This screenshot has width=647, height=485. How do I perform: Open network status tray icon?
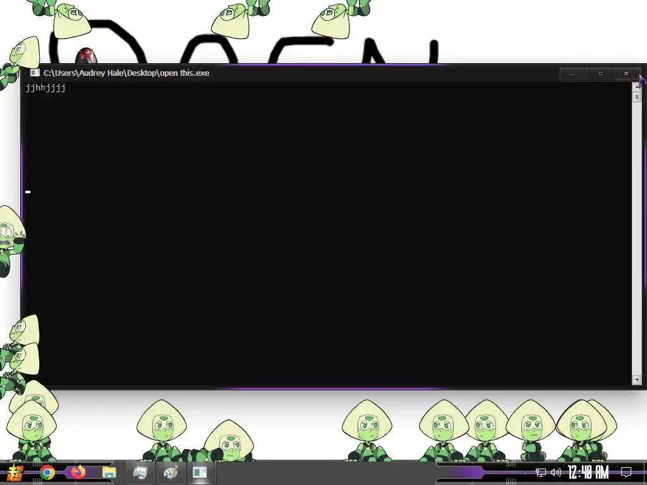pos(541,472)
